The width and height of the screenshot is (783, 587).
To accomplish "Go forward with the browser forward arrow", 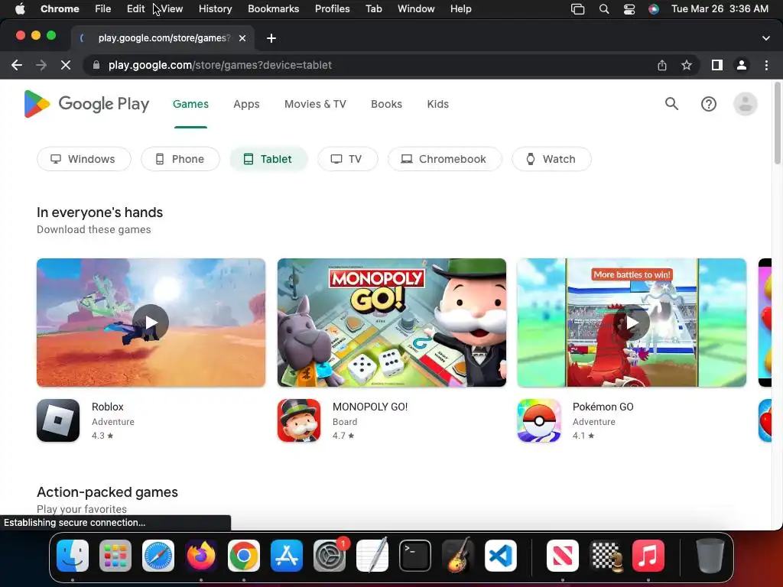I will click(x=41, y=65).
